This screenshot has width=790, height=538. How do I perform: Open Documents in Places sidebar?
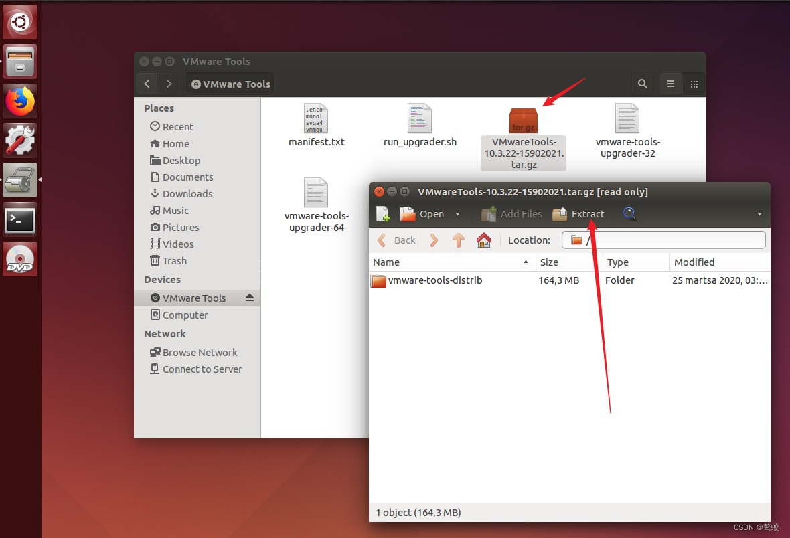182,177
